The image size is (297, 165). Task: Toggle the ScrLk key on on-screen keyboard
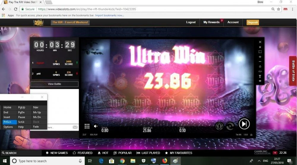coord(24,122)
